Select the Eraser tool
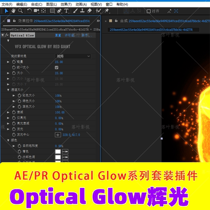210x210 pixels. [89, 11]
